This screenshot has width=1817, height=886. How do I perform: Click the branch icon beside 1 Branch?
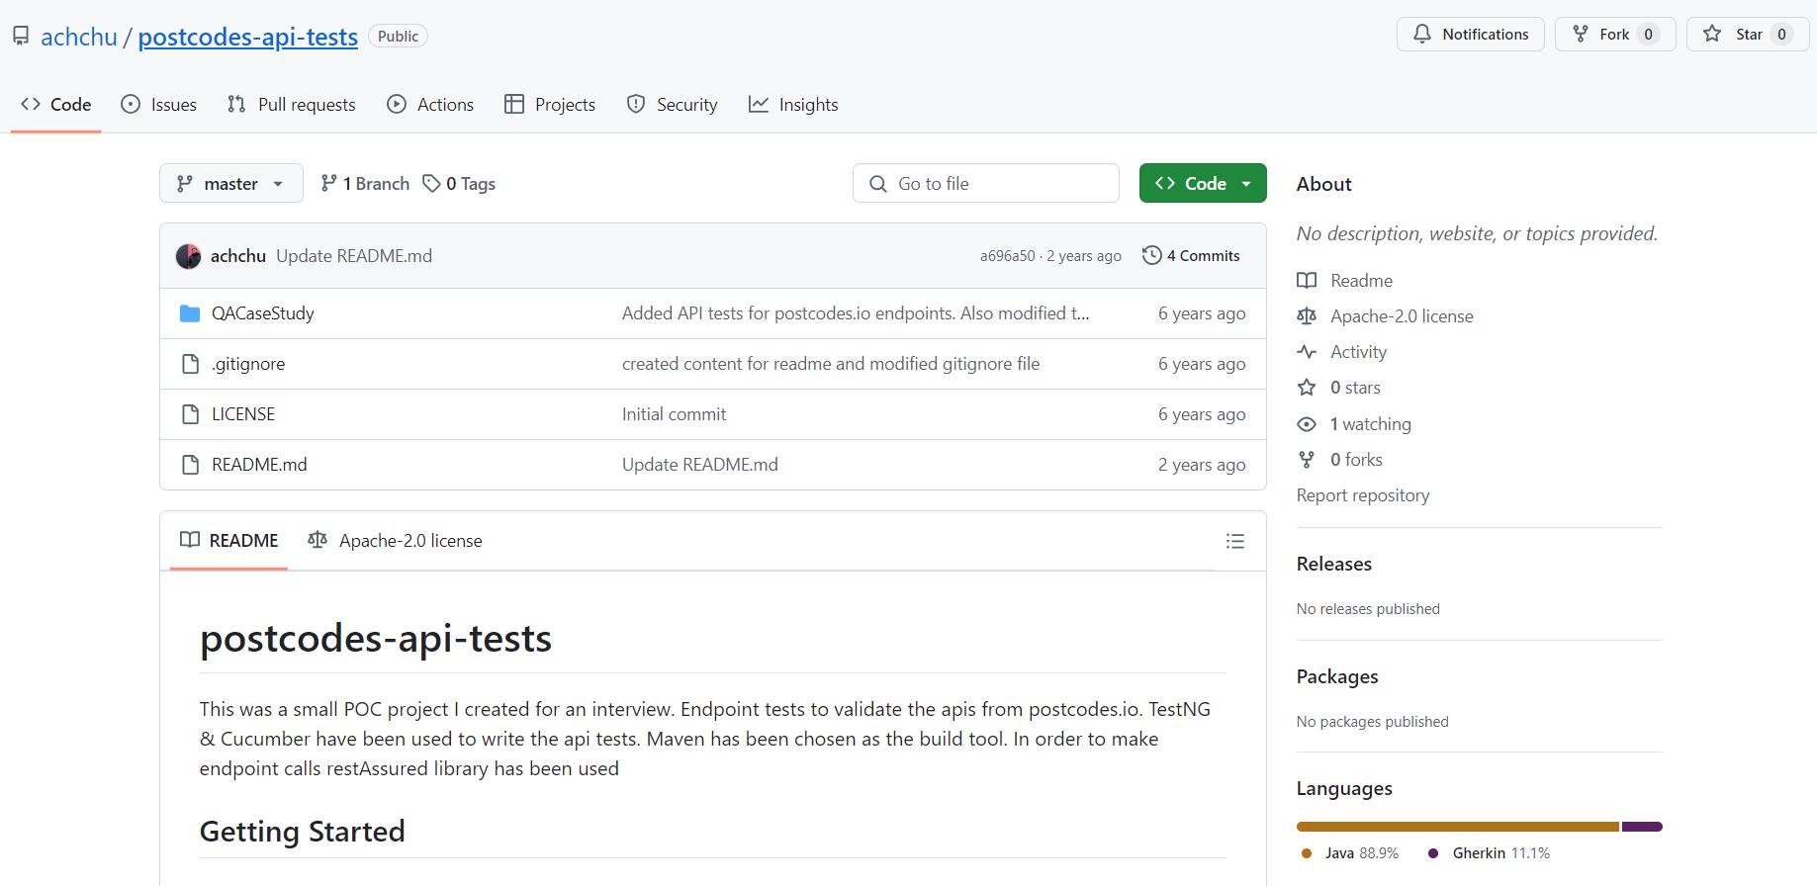[328, 184]
